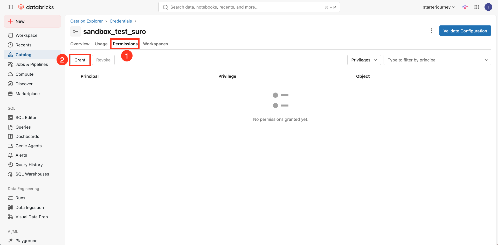Switch to the Overview tab

[x=80, y=44]
